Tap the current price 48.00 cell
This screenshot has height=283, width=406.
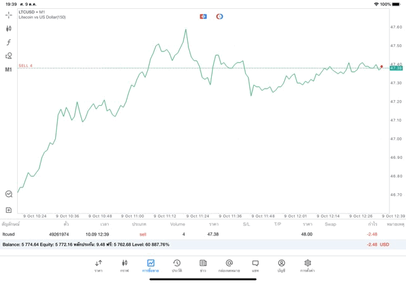point(306,234)
